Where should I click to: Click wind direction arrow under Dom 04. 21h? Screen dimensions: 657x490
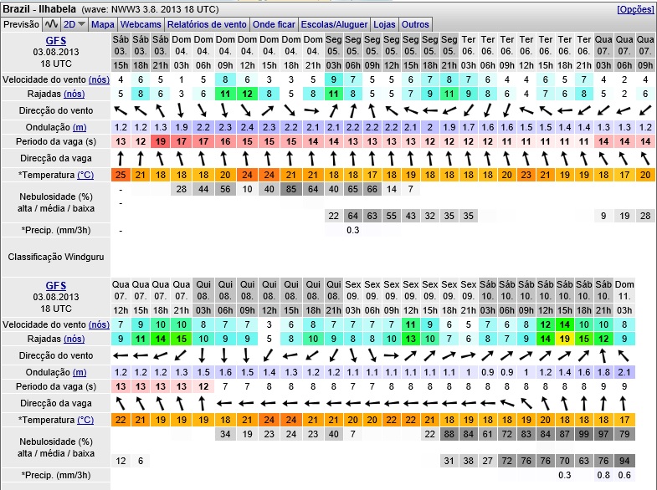coord(311,111)
